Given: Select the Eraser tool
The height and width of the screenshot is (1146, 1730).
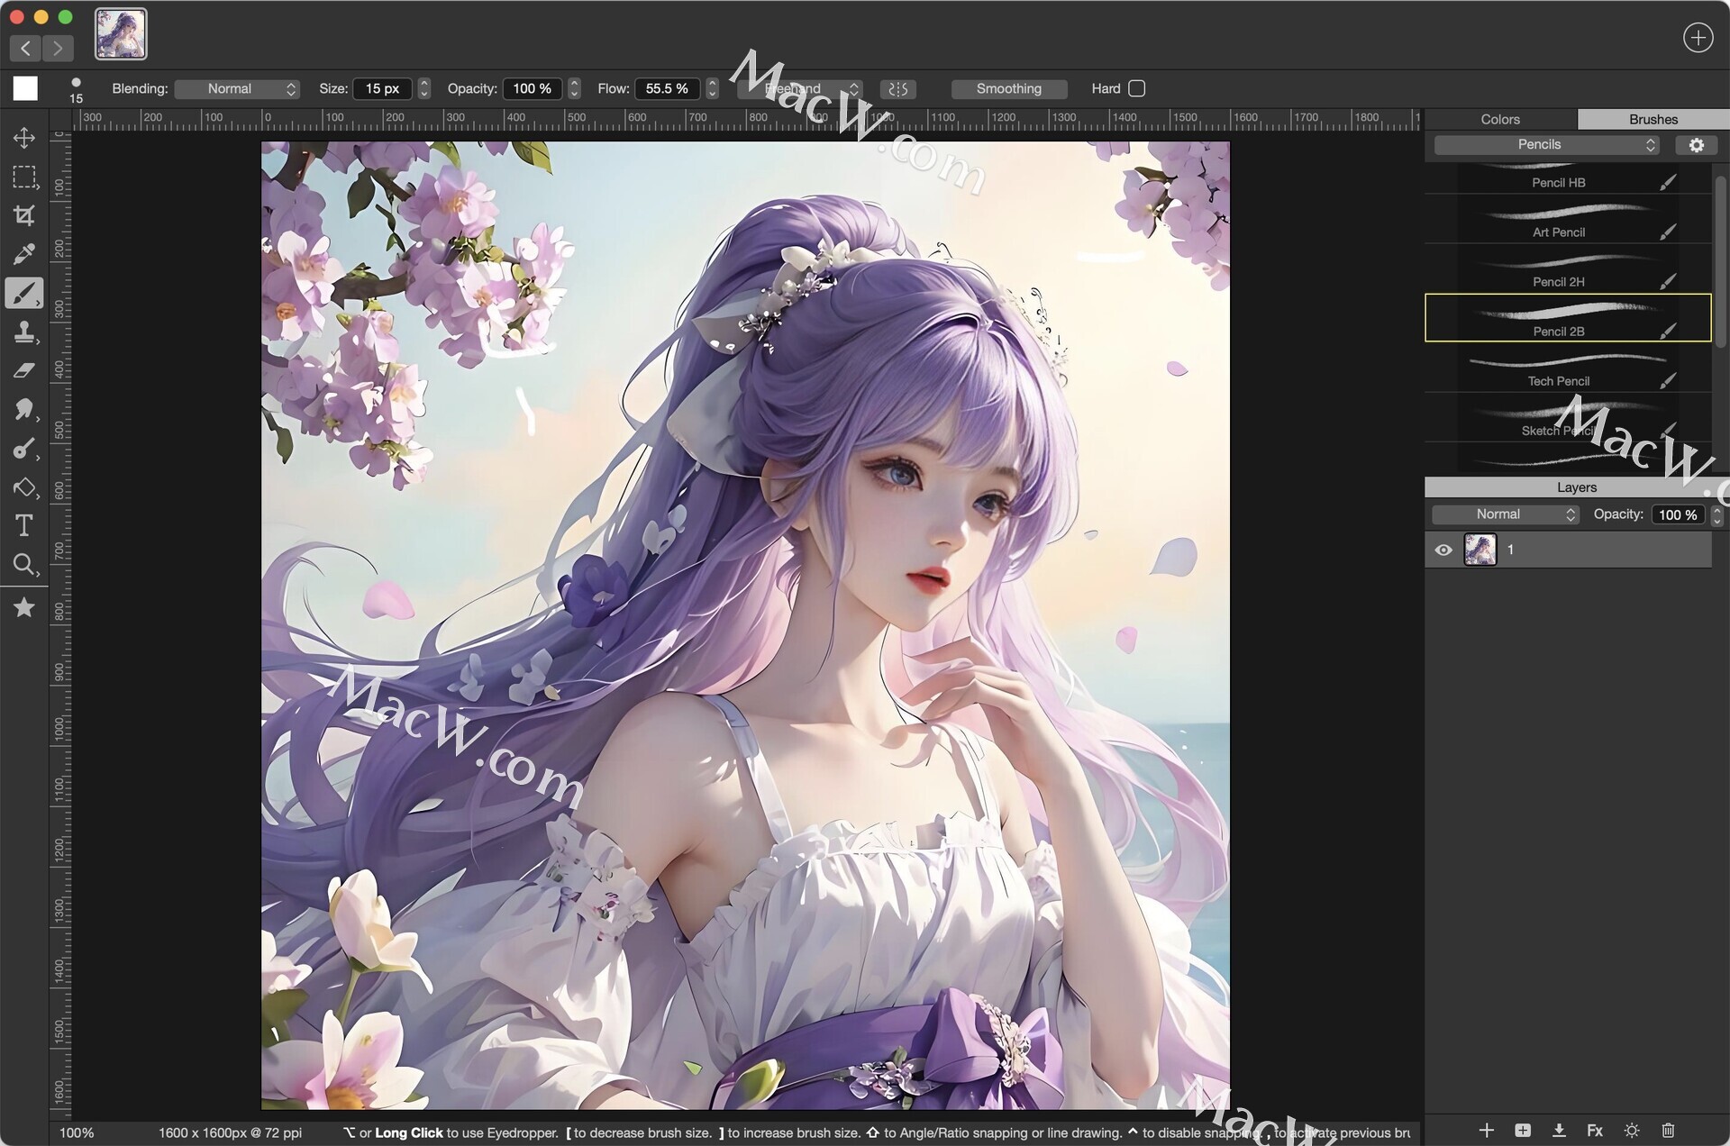Looking at the screenshot, I should click(24, 370).
